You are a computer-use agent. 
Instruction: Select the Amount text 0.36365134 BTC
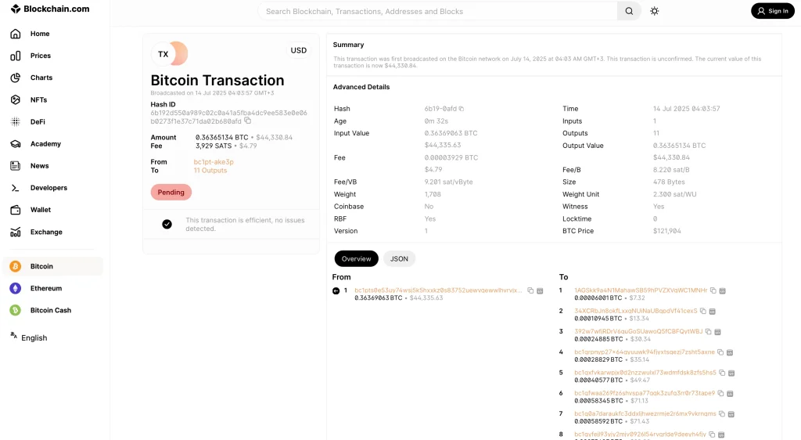pos(221,138)
